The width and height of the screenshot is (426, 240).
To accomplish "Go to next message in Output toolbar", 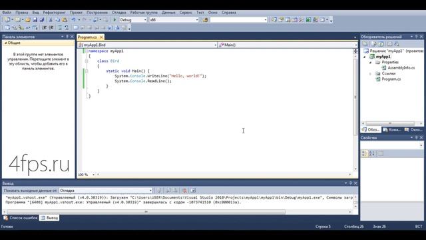I will point(174,191).
